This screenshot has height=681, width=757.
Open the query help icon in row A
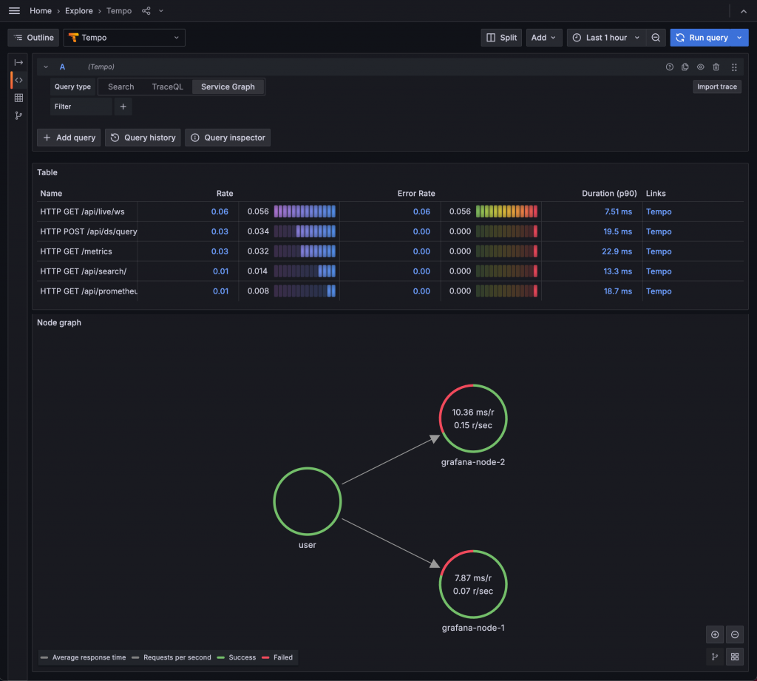point(670,67)
